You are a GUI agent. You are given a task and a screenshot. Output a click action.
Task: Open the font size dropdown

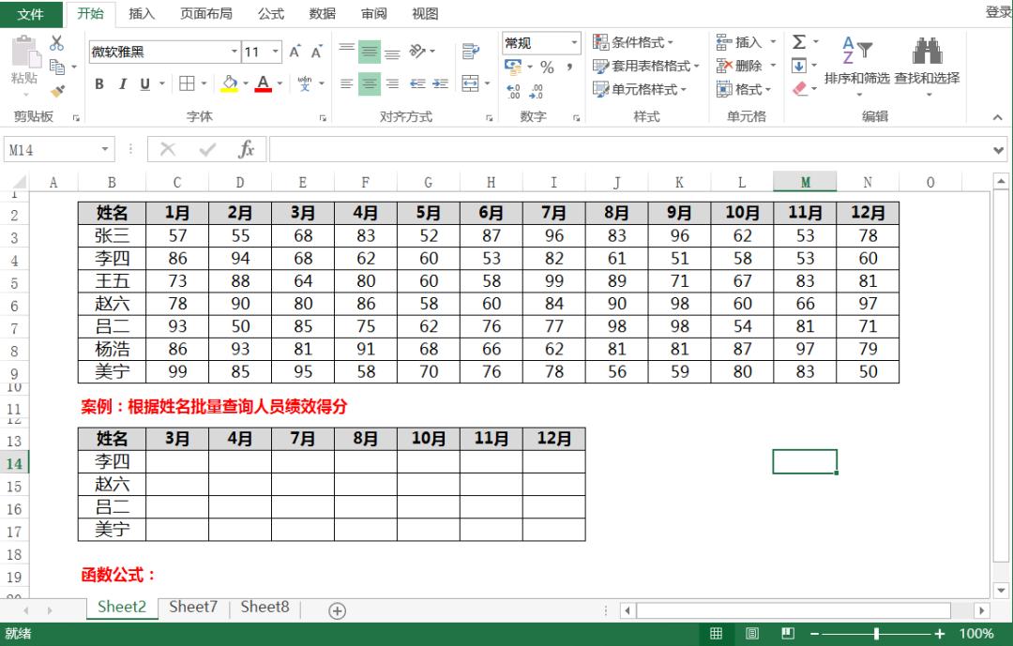coord(274,51)
